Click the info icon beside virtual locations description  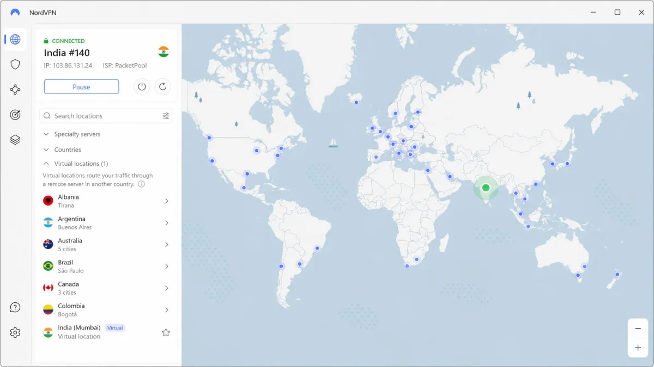click(x=141, y=184)
